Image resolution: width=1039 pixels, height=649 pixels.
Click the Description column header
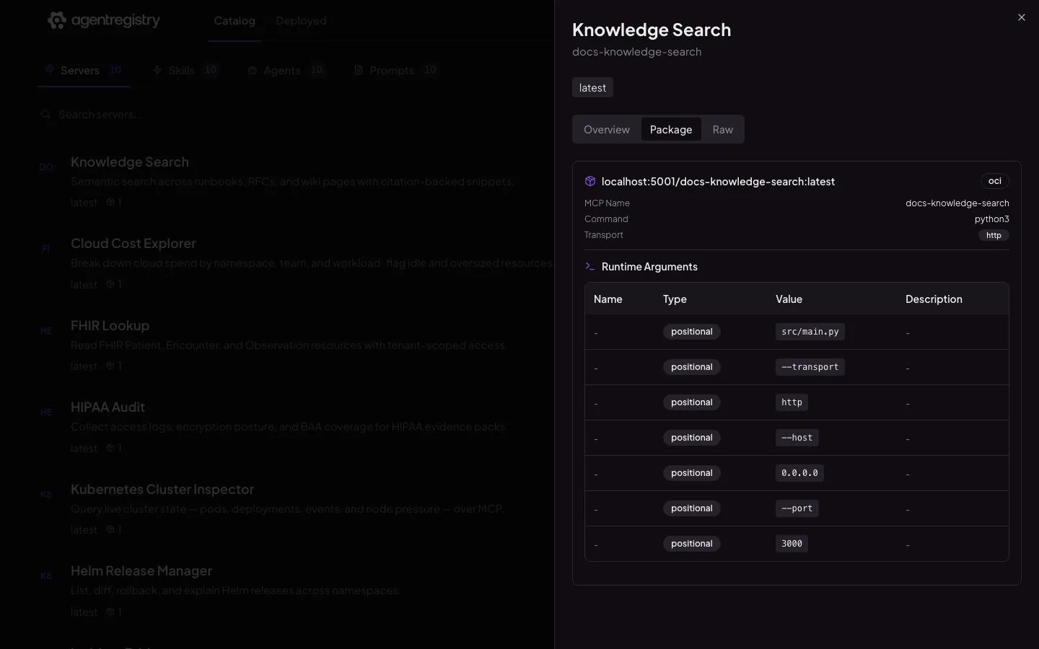point(934,299)
